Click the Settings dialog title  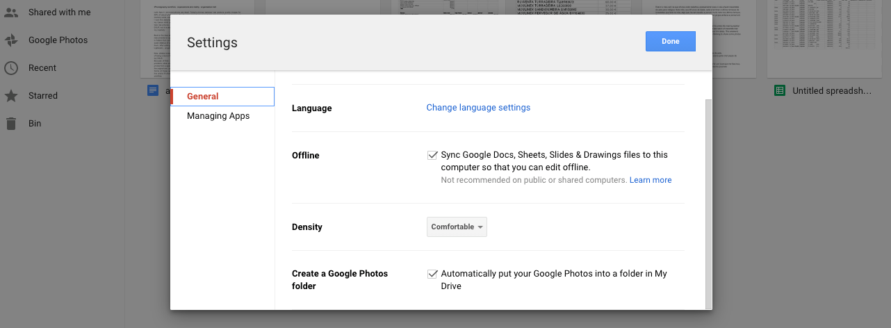213,42
